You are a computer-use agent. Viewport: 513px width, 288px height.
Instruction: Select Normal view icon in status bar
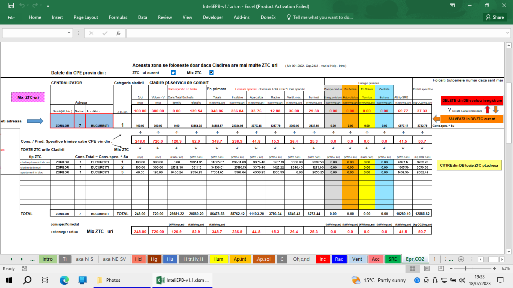coord(412,269)
